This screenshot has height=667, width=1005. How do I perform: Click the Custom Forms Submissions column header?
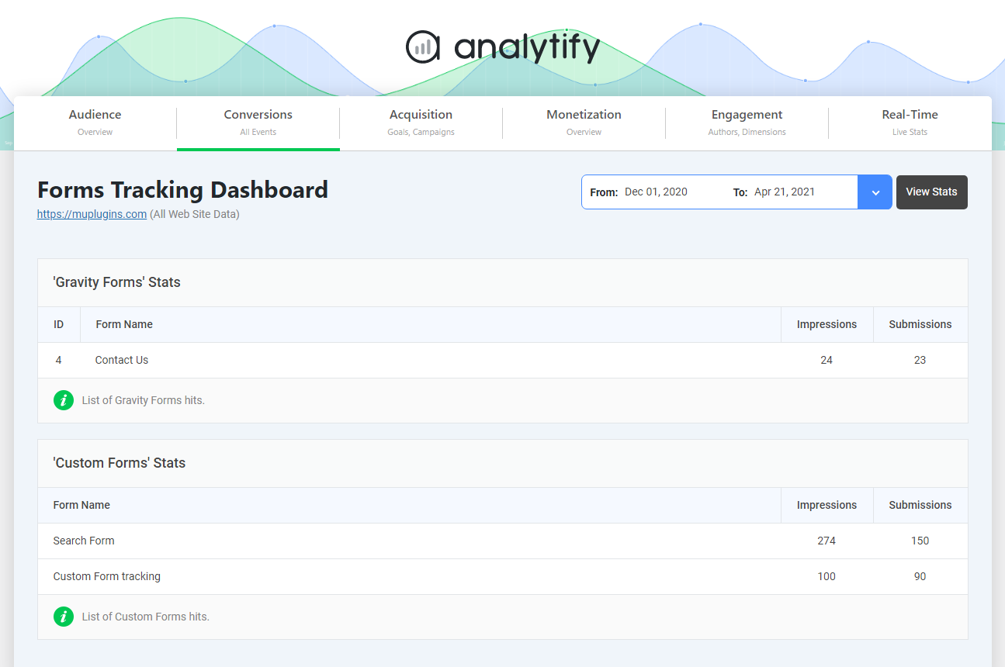(x=920, y=505)
